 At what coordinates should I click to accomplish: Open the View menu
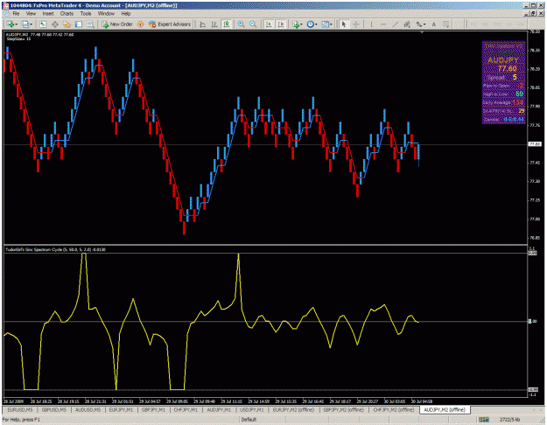[x=31, y=14]
